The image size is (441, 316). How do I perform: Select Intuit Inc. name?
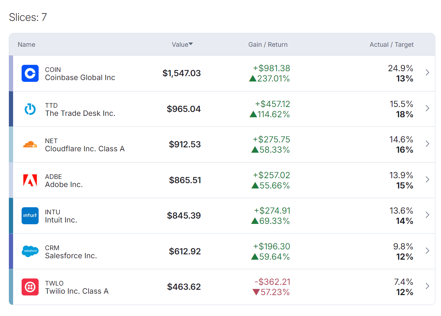tap(61, 220)
